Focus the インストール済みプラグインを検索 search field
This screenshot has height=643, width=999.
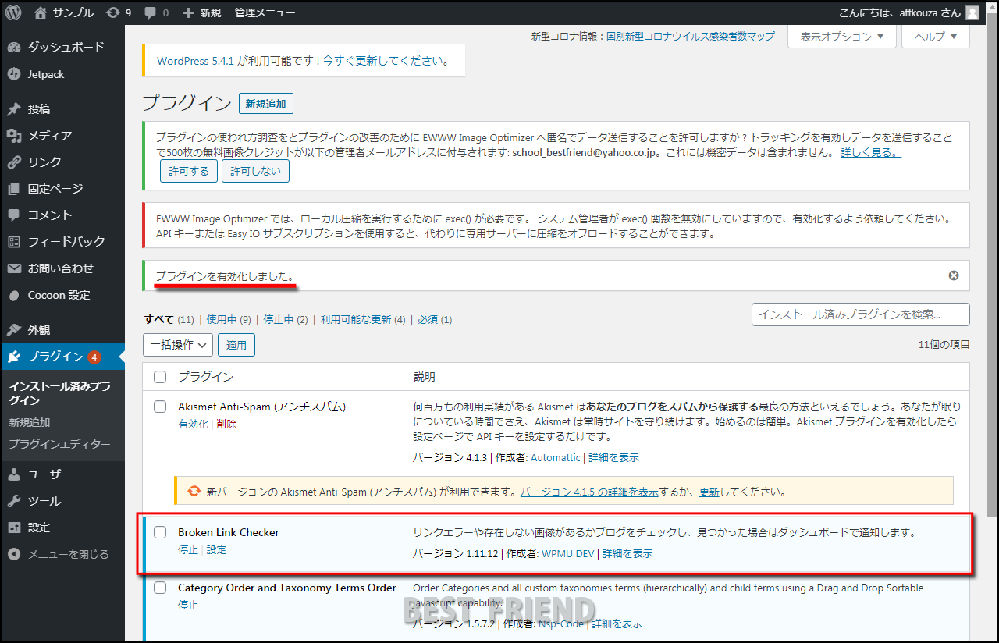click(860, 314)
